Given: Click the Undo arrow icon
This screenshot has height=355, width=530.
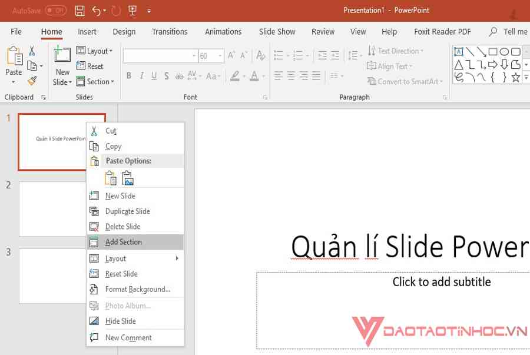Looking at the screenshot, I should coord(97,11).
